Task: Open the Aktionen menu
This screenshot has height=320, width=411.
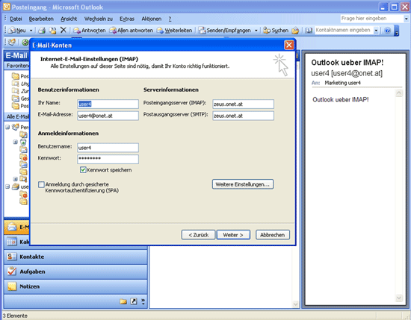Action: 151,19
